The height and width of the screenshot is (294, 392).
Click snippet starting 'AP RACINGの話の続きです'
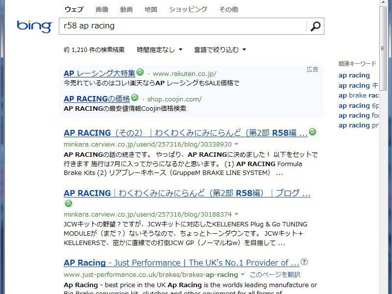(x=191, y=164)
